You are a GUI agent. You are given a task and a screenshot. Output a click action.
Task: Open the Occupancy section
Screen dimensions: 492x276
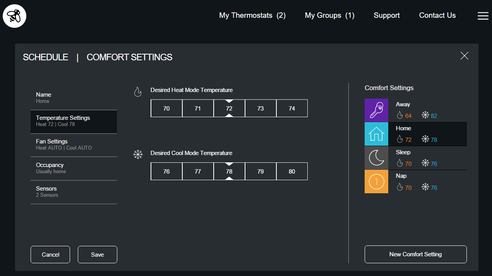click(x=74, y=168)
